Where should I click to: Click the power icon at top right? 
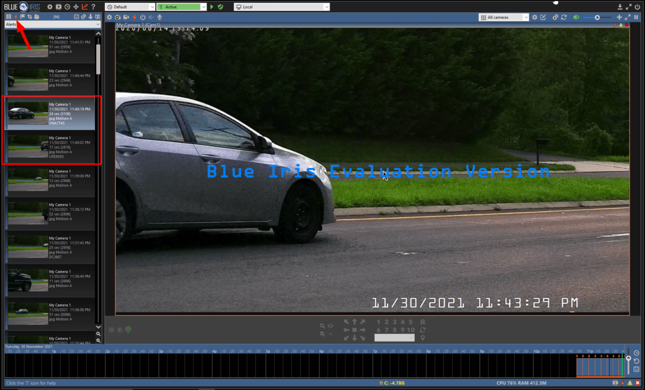(637, 7)
